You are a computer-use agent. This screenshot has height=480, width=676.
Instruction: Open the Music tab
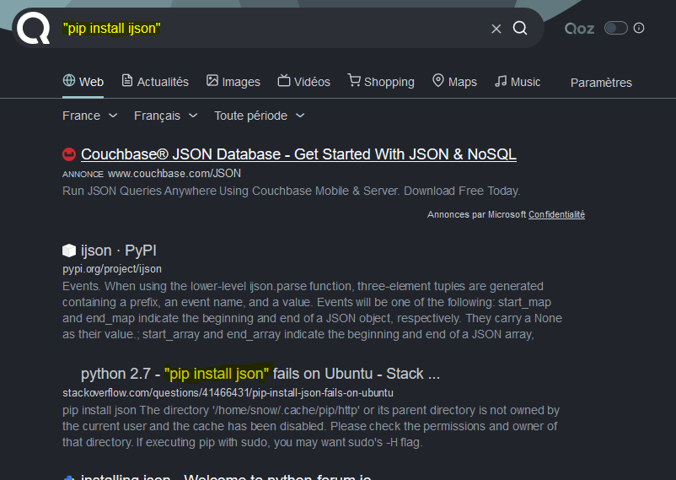pos(518,82)
